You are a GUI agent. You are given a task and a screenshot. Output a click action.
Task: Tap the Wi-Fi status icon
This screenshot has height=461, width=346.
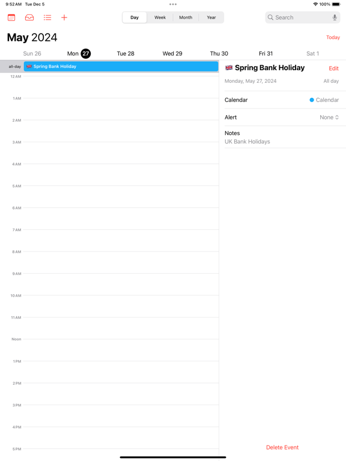click(315, 4)
